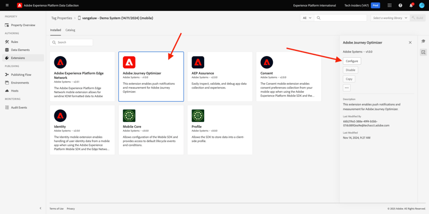Click the Extensions icon in sidebar
429x214 pixels.
(x=7, y=58)
